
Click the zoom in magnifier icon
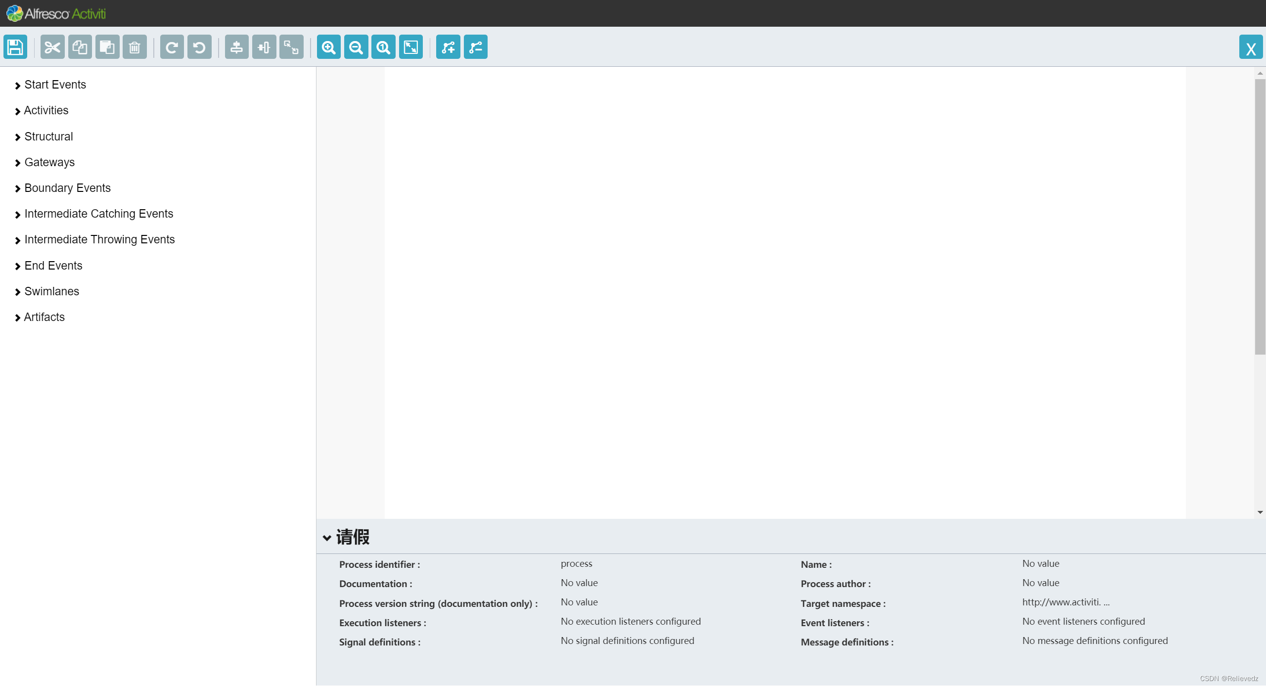[x=328, y=47]
